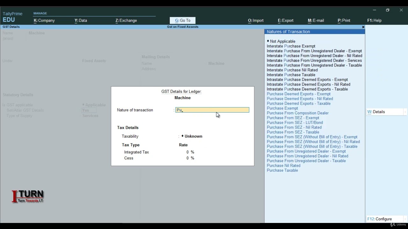408x229 pixels.
Task: Click the TallyPrime EDU logo
Action: pyautogui.click(x=12, y=17)
